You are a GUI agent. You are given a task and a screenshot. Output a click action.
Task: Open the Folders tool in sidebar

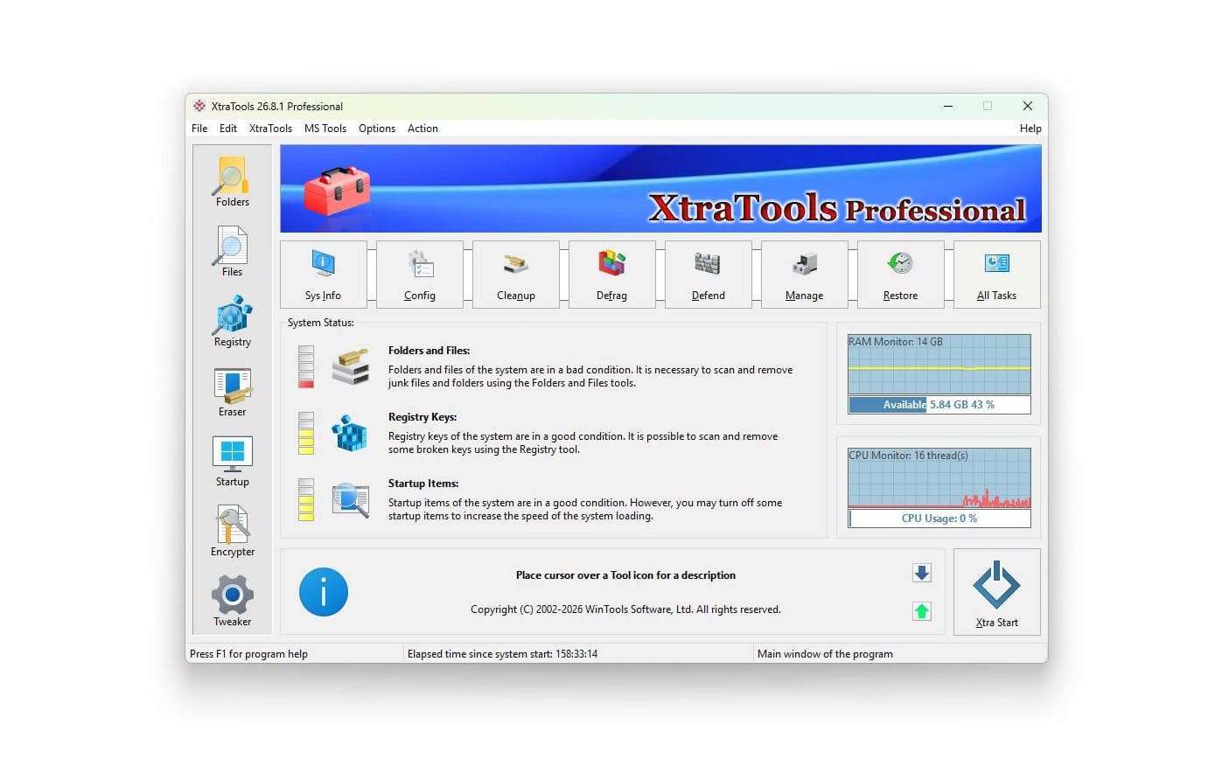click(232, 182)
